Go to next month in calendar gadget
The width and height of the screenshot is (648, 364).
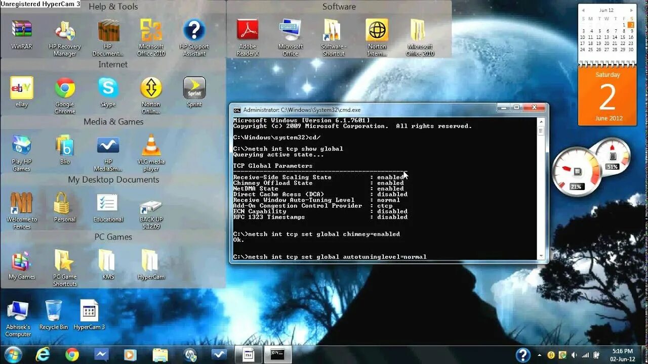pyautogui.click(x=631, y=10)
